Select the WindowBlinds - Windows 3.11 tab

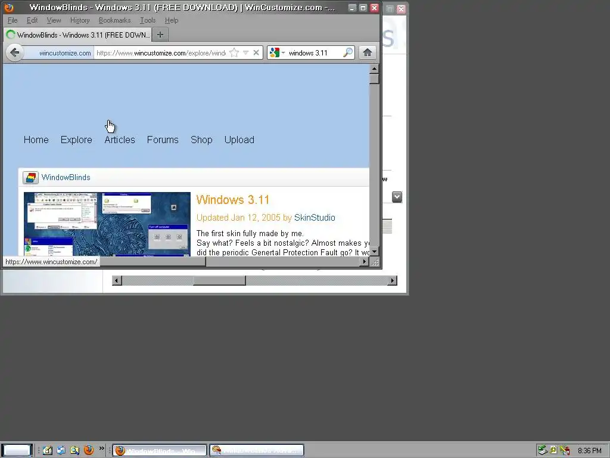[78, 35]
